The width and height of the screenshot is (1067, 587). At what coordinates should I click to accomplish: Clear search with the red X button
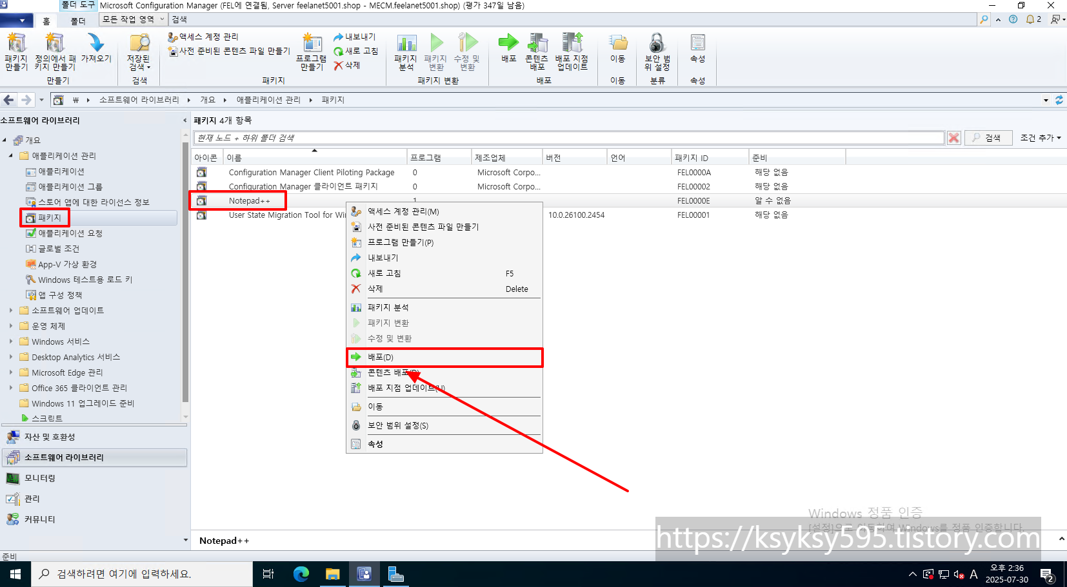954,138
